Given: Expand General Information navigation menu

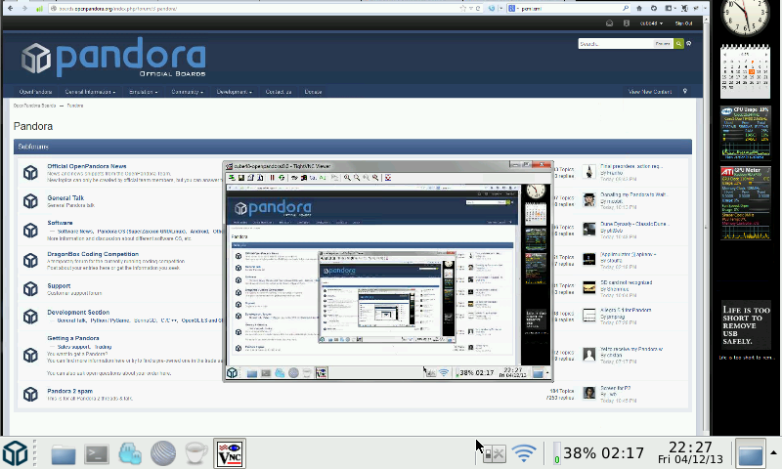Looking at the screenshot, I should 90,92.
